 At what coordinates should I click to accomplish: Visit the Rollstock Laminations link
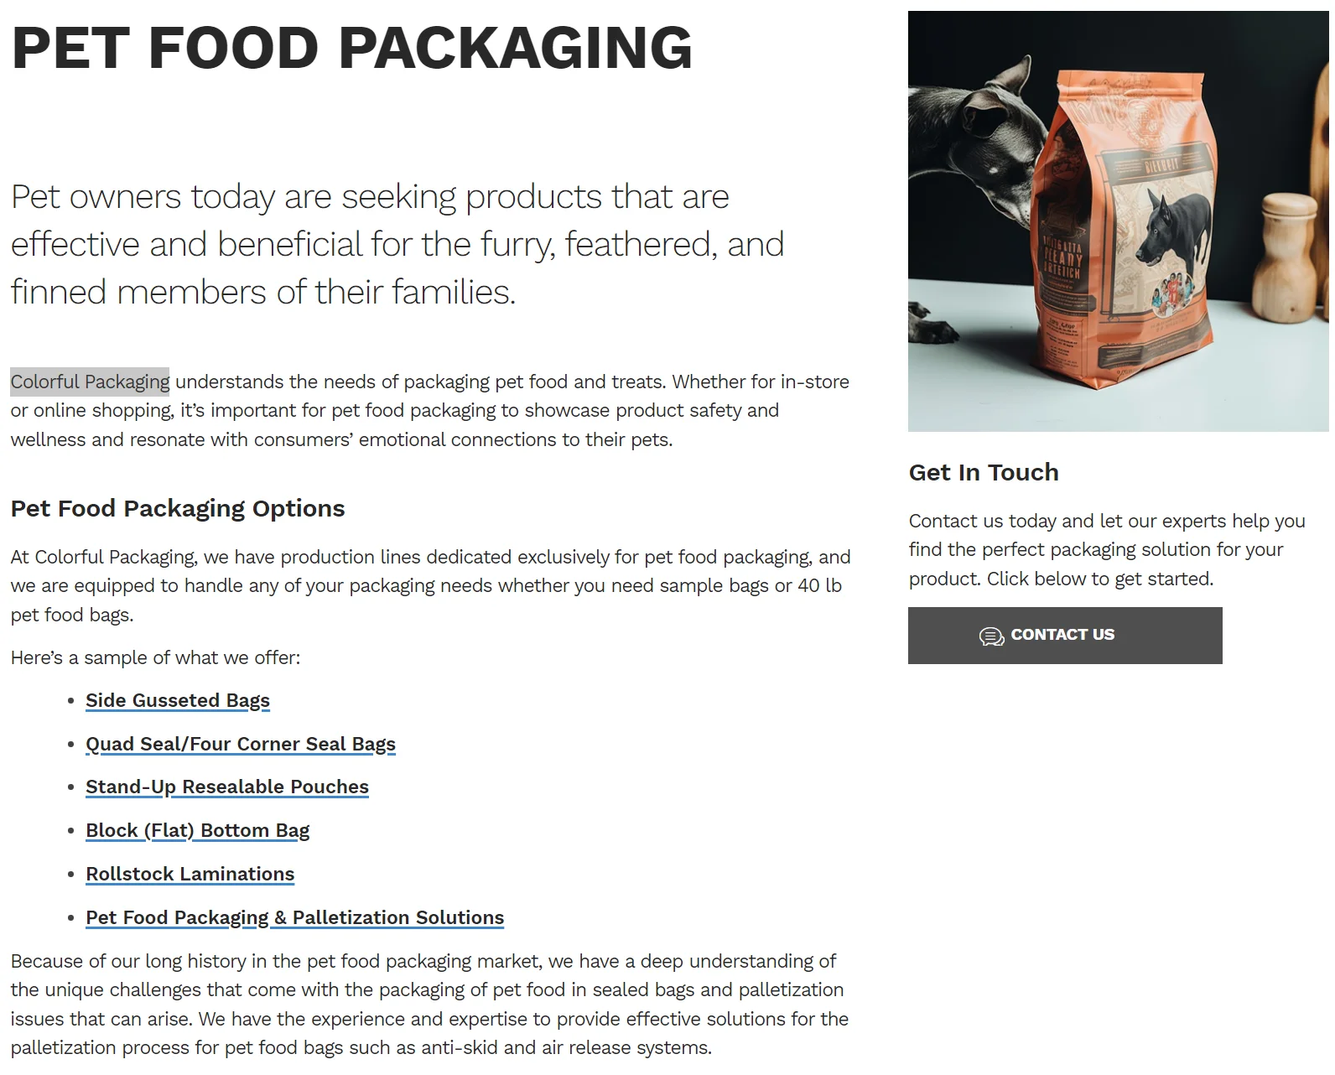[190, 874]
